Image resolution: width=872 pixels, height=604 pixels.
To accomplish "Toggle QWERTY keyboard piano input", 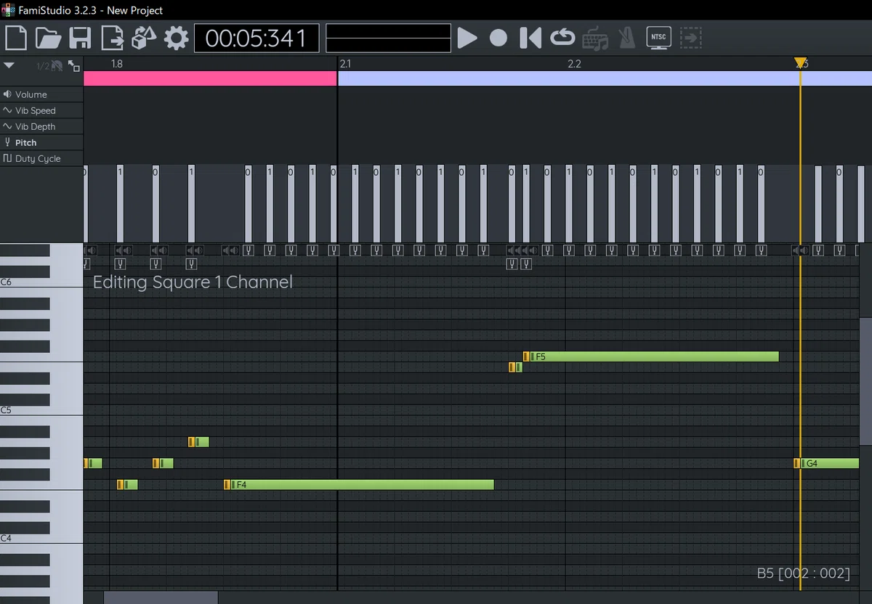I will coord(595,38).
